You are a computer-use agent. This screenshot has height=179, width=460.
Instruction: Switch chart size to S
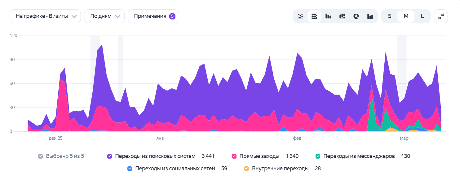click(x=390, y=16)
